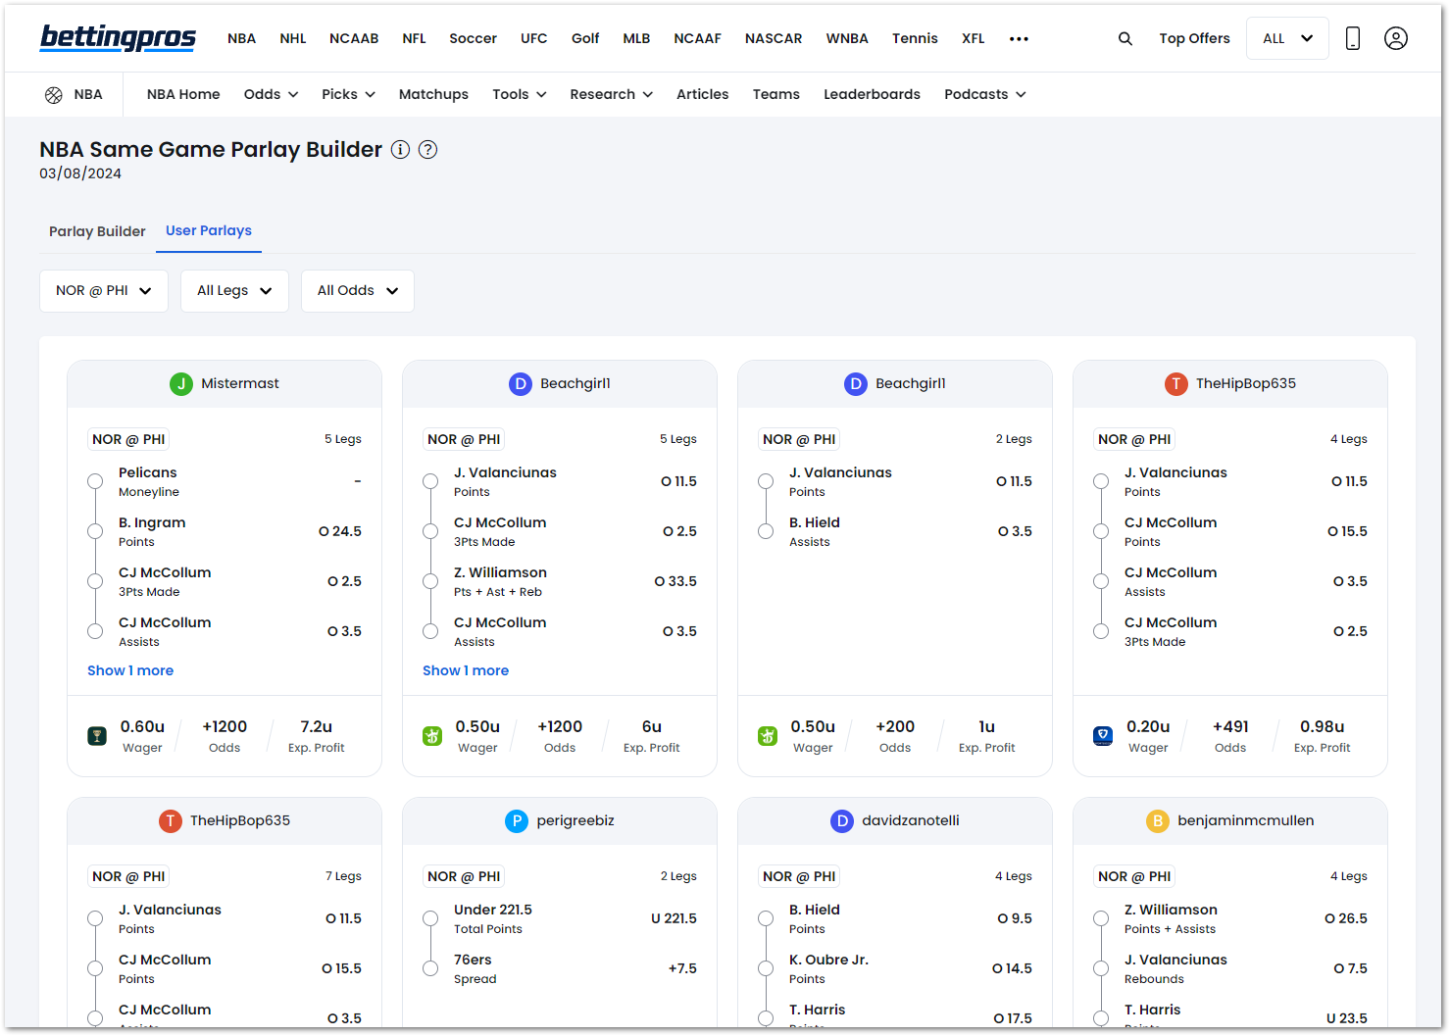Select B. Hield Assists leg circle
Image resolution: width=1450 pixels, height=1036 pixels.
(x=766, y=531)
